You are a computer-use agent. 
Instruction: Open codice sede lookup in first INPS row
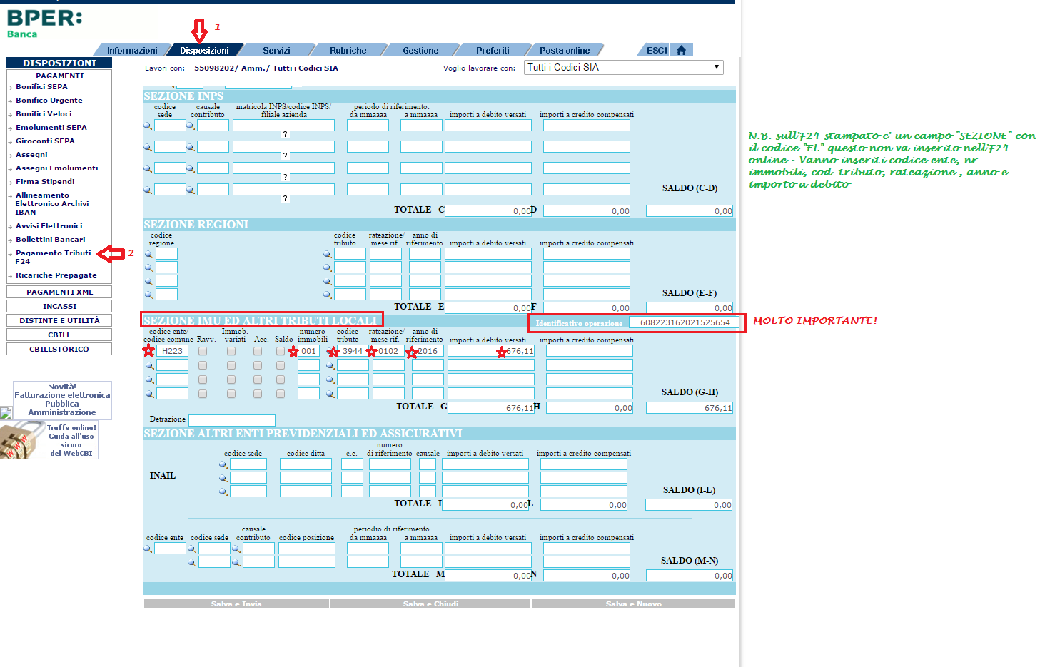[148, 126]
